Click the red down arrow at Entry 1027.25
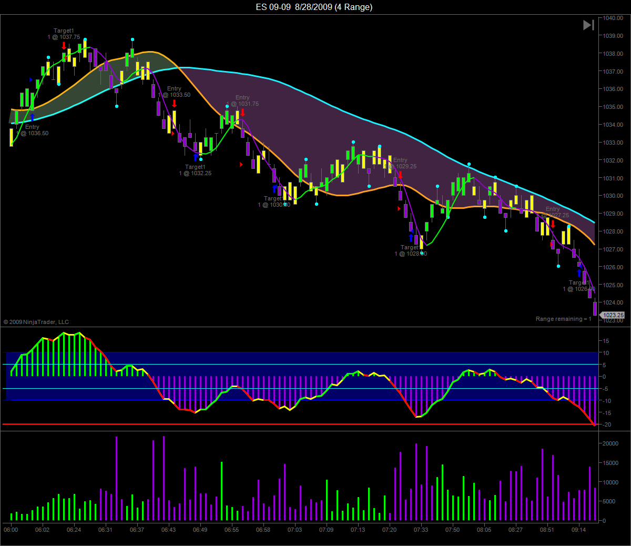The image size is (631, 546). click(553, 224)
